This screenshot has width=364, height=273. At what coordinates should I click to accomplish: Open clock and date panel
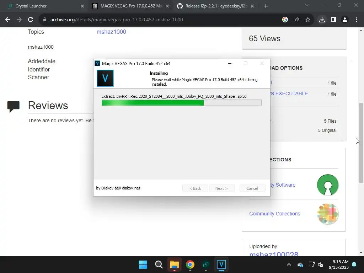coord(339,264)
